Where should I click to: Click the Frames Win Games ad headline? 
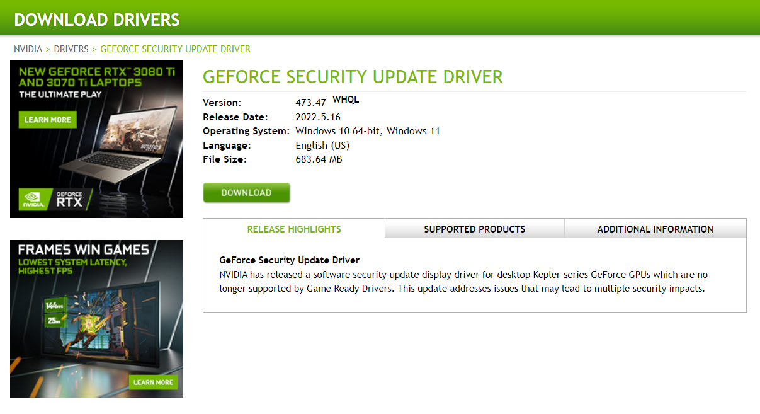click(83, 250)
